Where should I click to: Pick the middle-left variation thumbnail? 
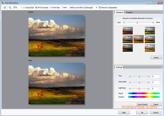(128, 39)
